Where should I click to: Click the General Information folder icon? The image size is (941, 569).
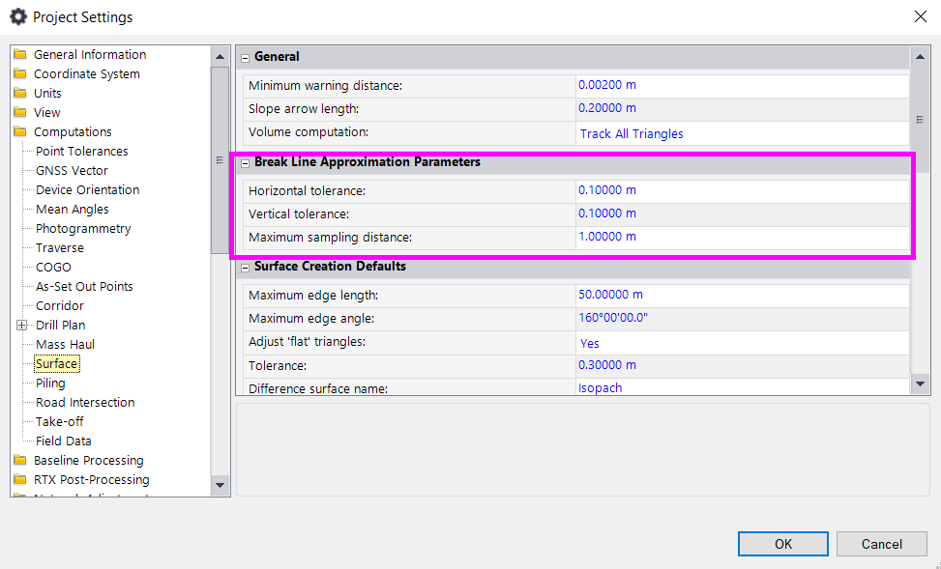20,55
